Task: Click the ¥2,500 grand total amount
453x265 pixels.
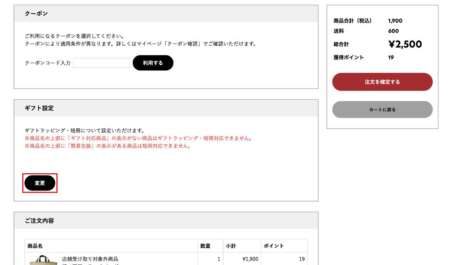Action: (x=405, y=44)
